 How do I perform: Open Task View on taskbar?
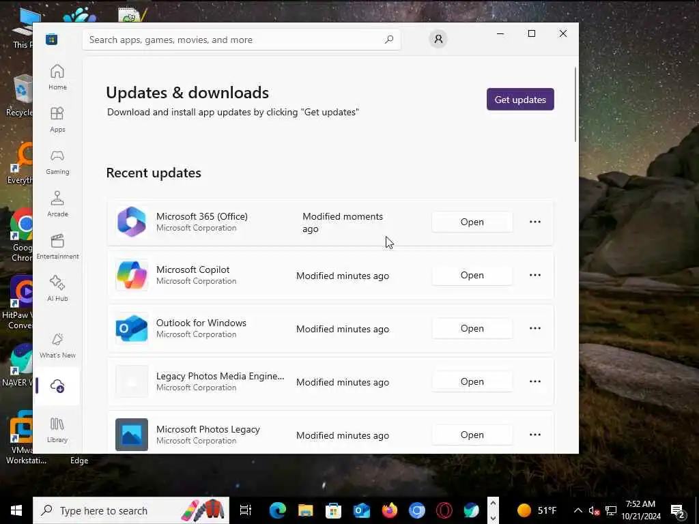click(x=246, y=510)
